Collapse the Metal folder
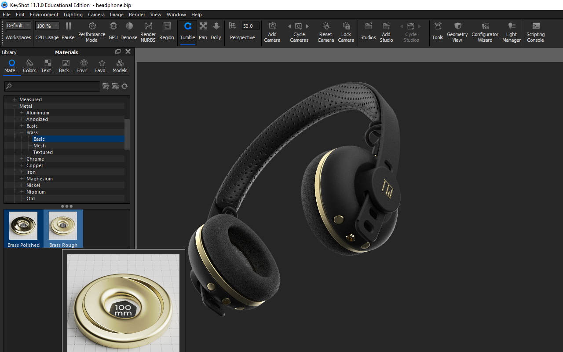Viewport: 563px width, 352px height. coord(15,106)
